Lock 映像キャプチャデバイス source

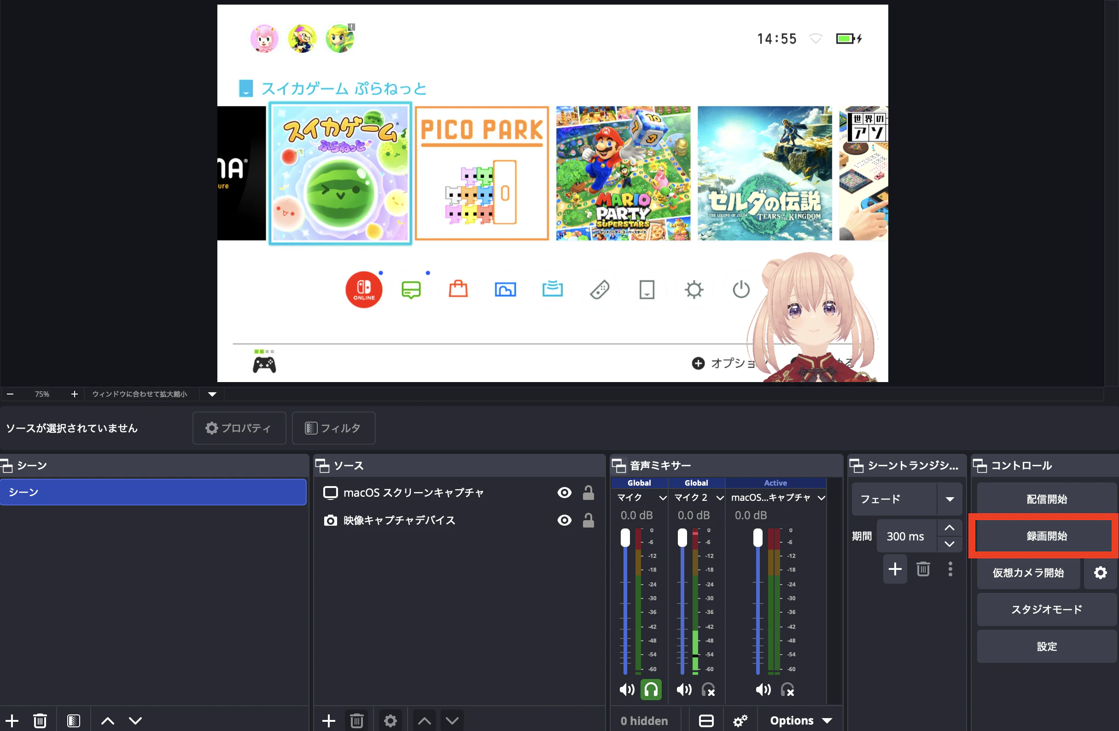pos(588,520)
